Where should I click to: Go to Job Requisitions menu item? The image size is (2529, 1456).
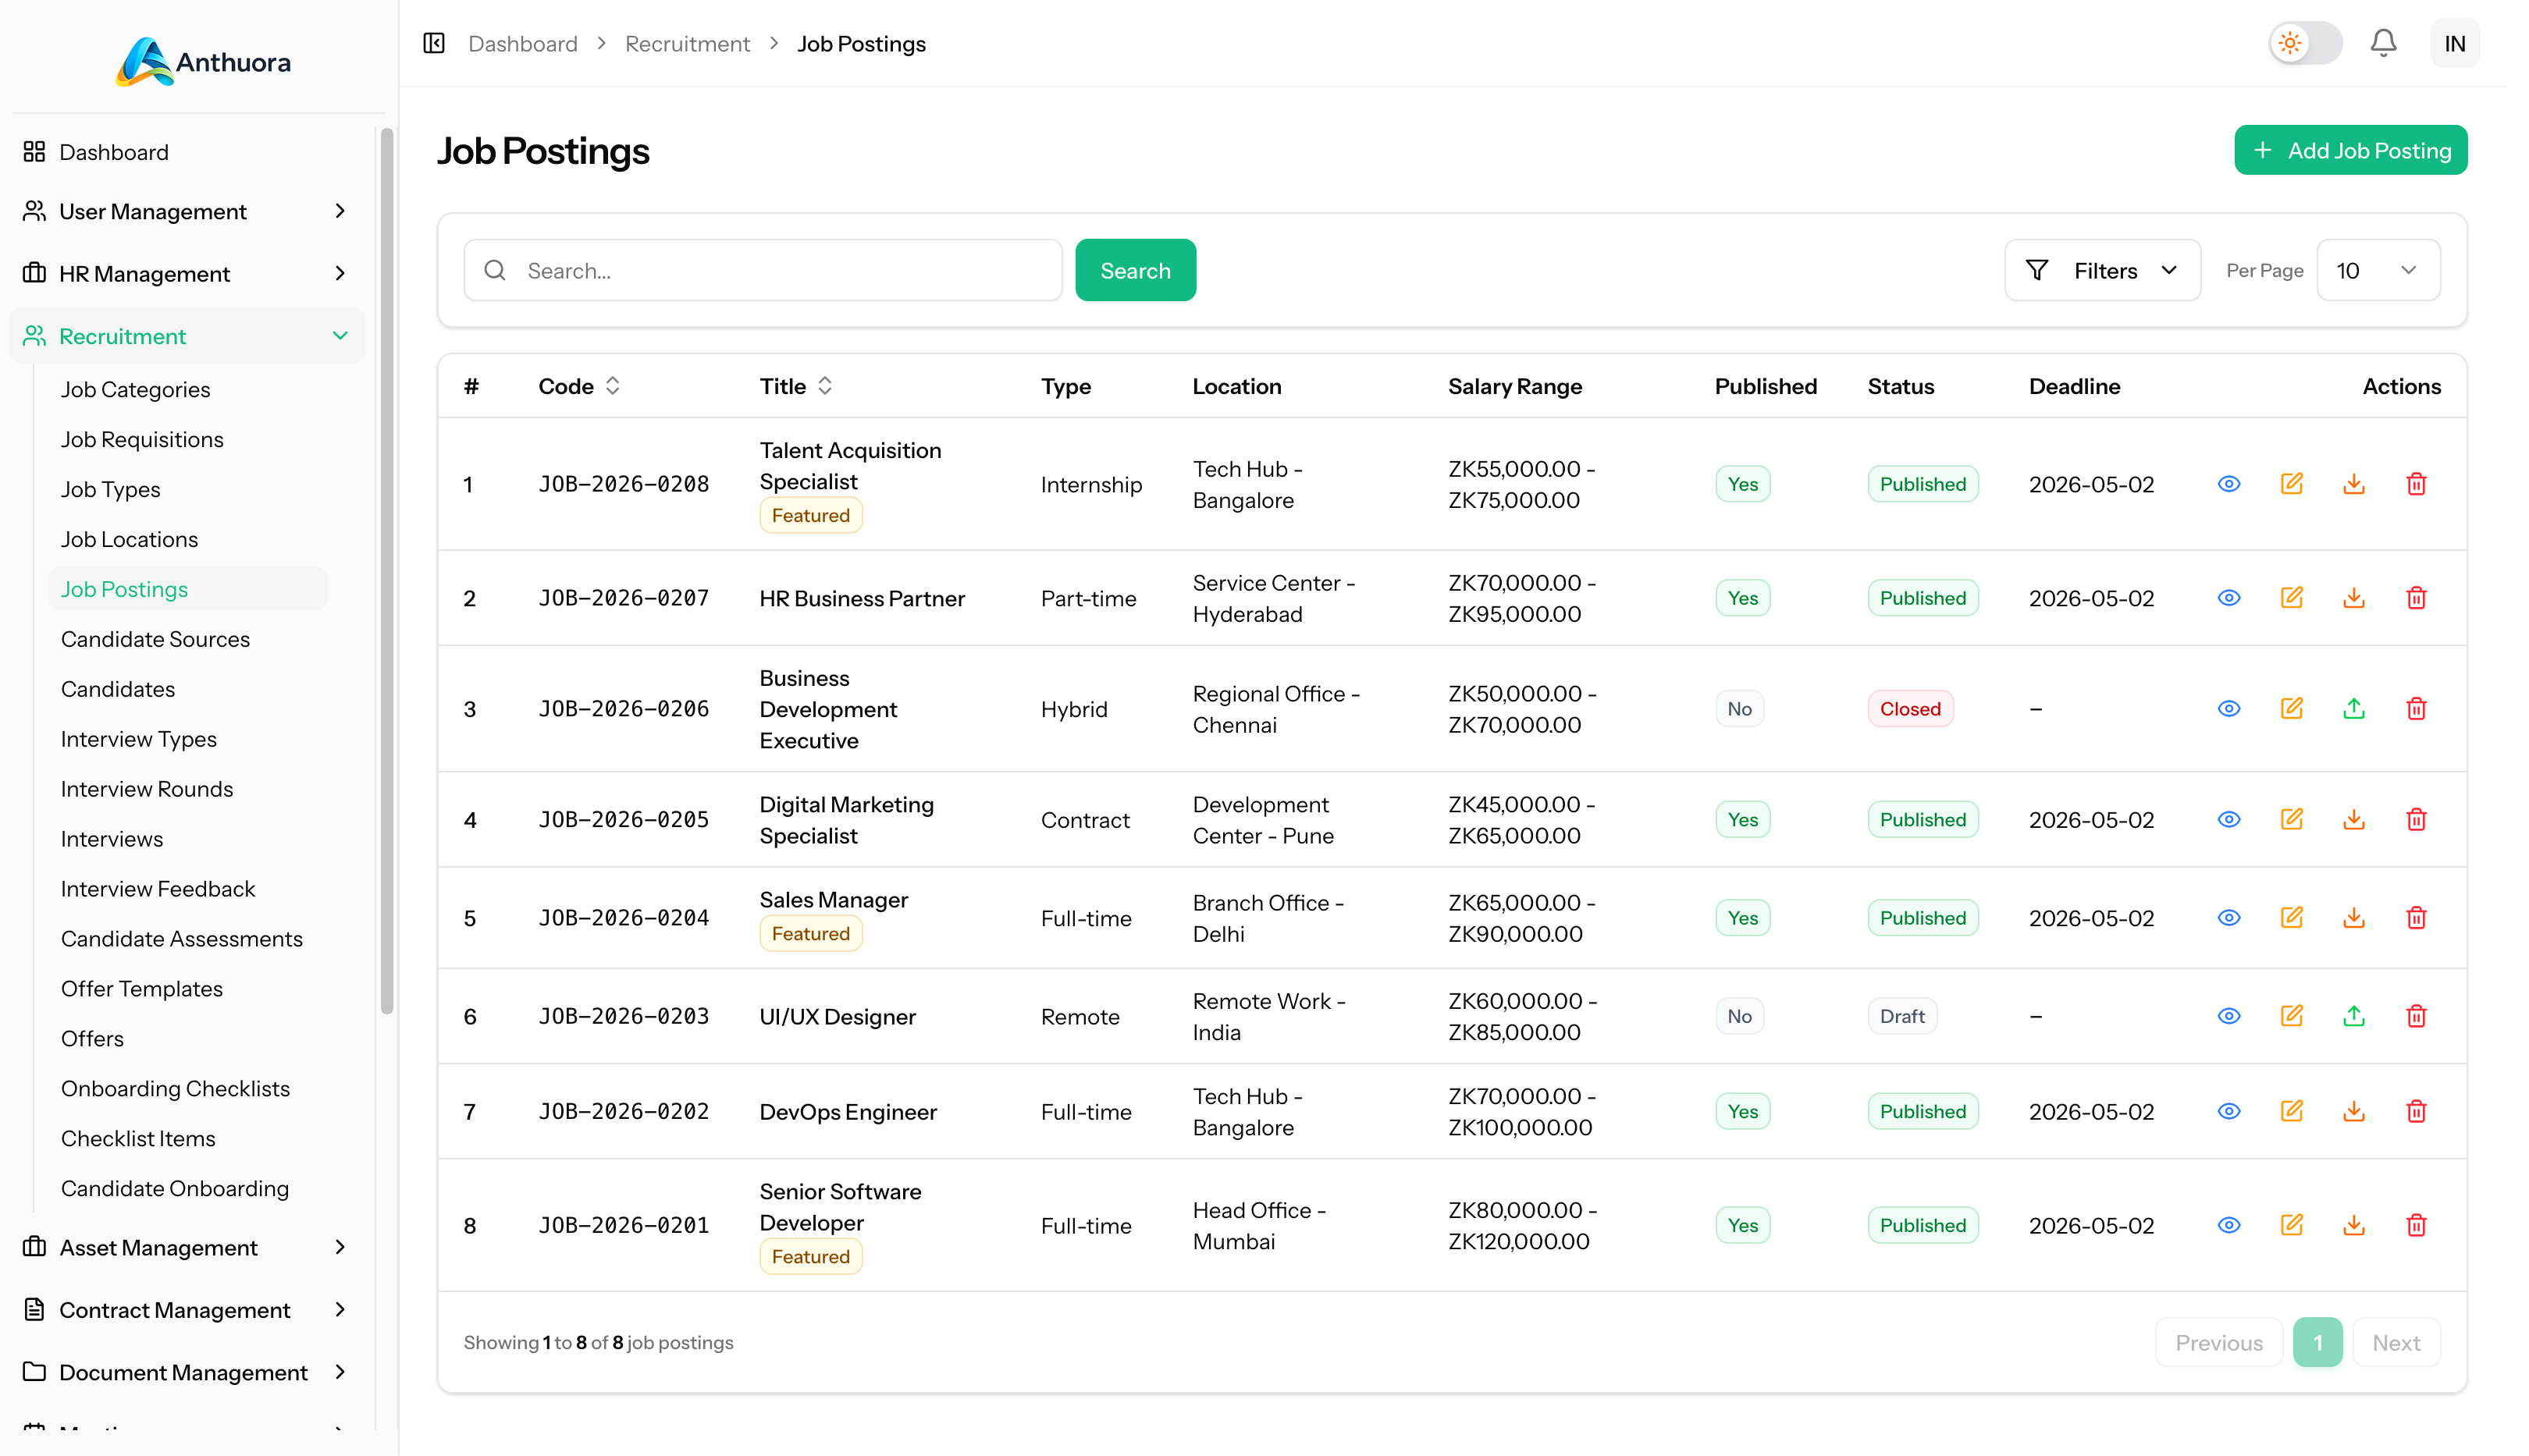click(141, 439)
